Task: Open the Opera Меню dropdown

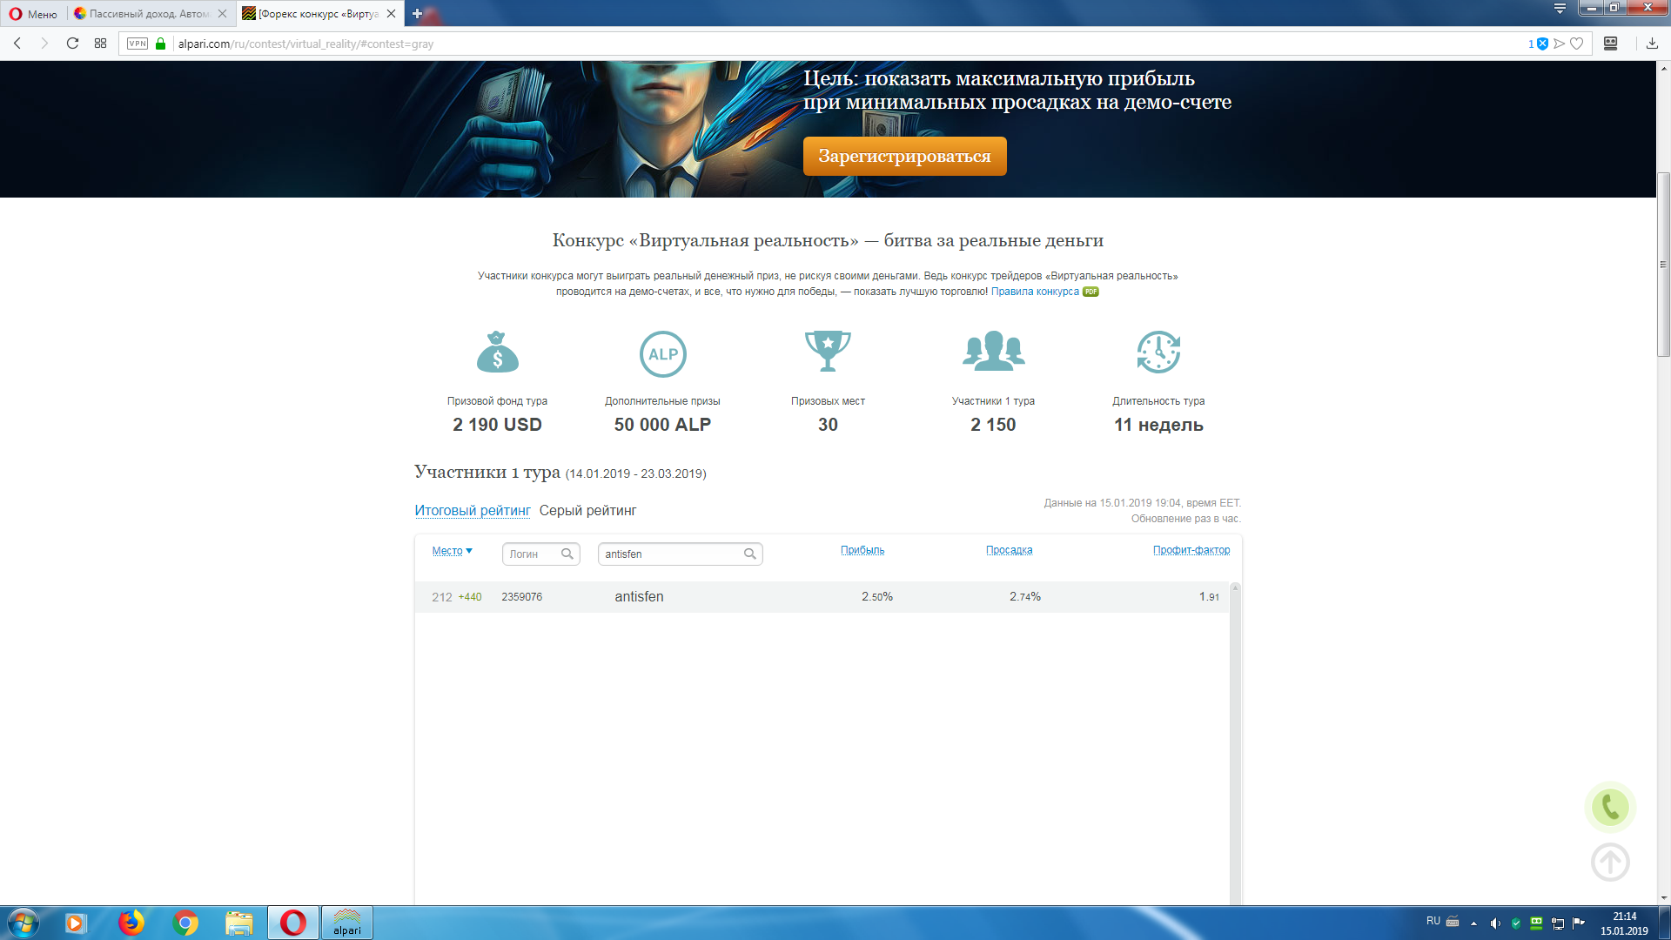Action: click(33, 14)
